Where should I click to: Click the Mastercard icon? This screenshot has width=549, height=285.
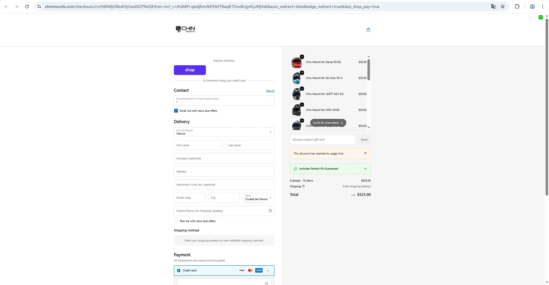(x=250, y=270)
